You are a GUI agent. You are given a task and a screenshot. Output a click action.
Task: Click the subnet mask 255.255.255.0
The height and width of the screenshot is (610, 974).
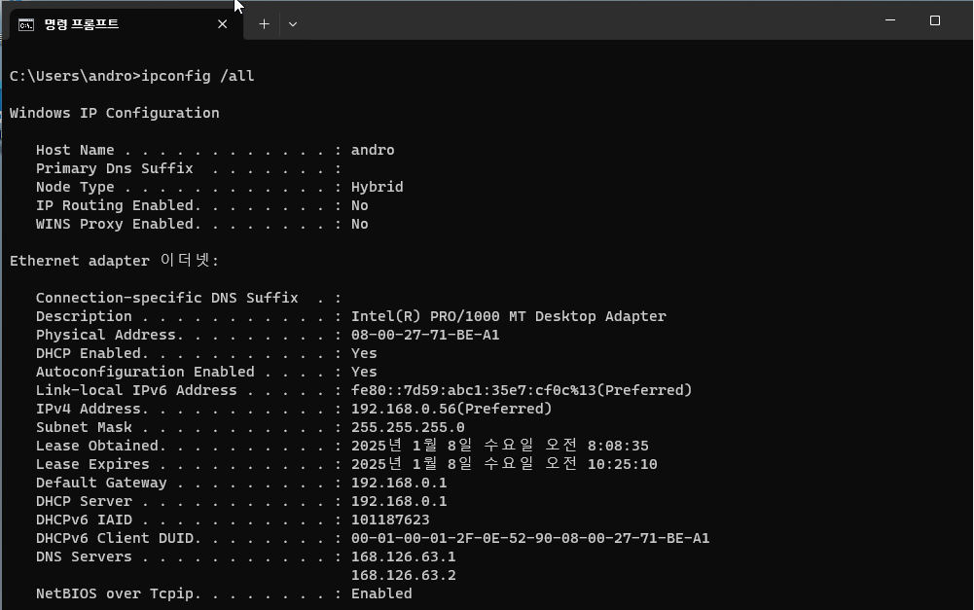408,427
